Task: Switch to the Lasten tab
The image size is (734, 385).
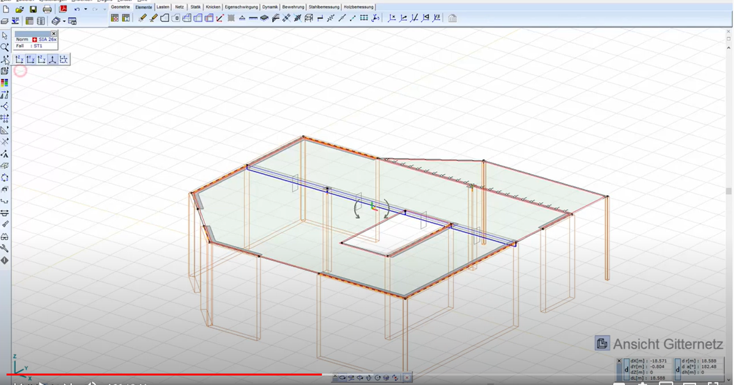Action: pyautogui.click(x=163, y=7)
